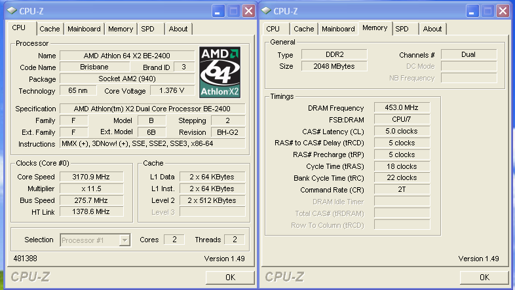The image size is (515, 290).
Task: Click the Revision value BH-G2
Action: [227, 132]
